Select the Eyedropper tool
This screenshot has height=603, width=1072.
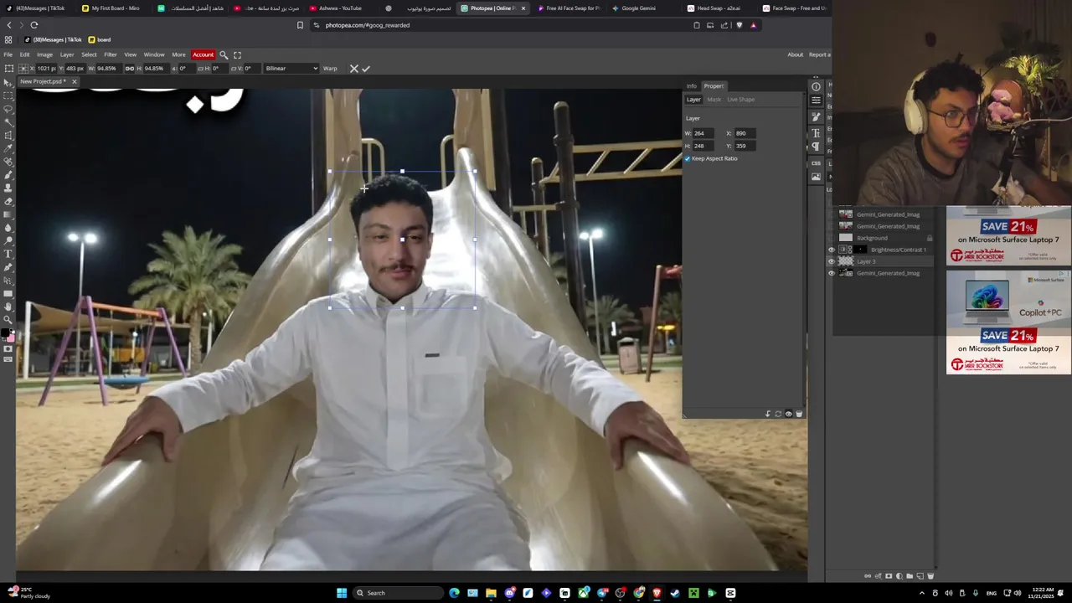click(x=9, y=148)
